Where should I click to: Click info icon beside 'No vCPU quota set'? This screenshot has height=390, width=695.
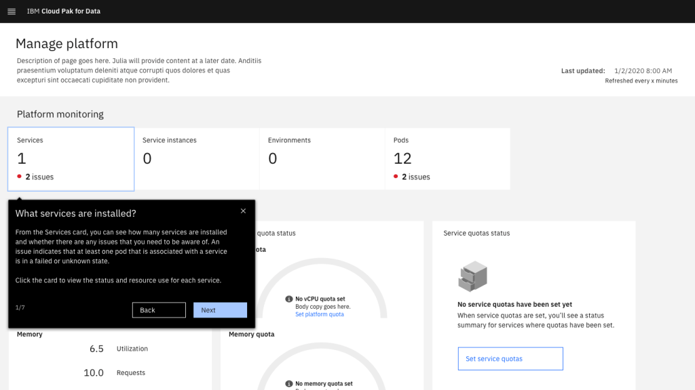point(289,299)
